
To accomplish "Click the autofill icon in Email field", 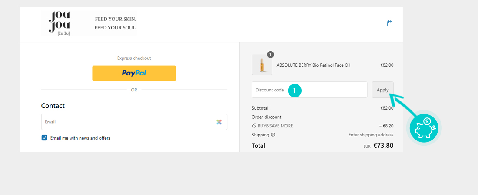I will point(219,122).
